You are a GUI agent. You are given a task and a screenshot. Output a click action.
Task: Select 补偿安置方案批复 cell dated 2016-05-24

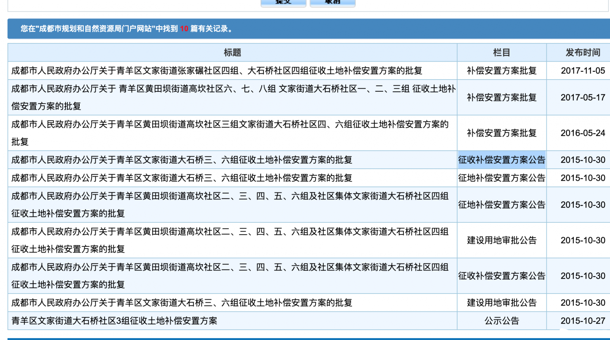(x=502, y=133)
